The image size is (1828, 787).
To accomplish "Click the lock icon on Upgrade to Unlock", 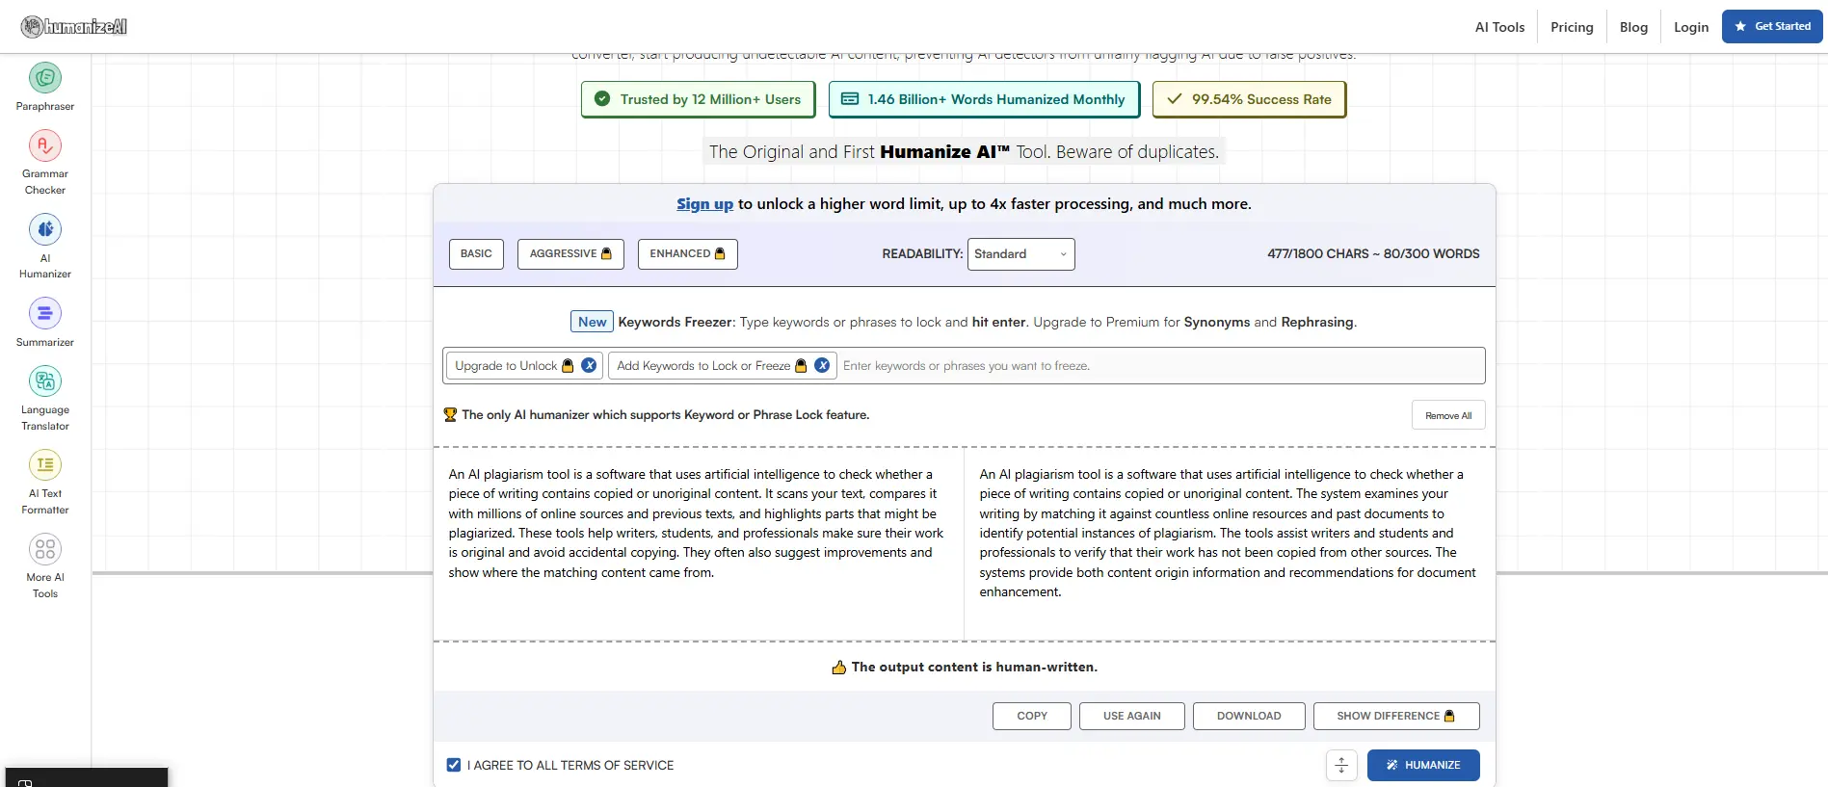I will click(568, 366).
